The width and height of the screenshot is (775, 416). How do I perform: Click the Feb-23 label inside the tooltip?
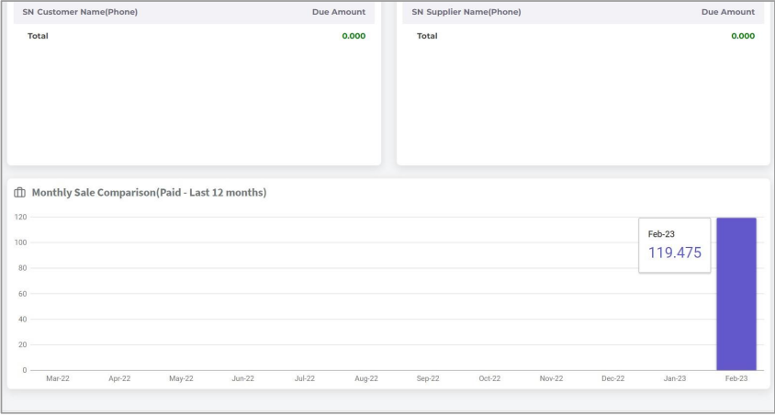(x=661, y=234)
